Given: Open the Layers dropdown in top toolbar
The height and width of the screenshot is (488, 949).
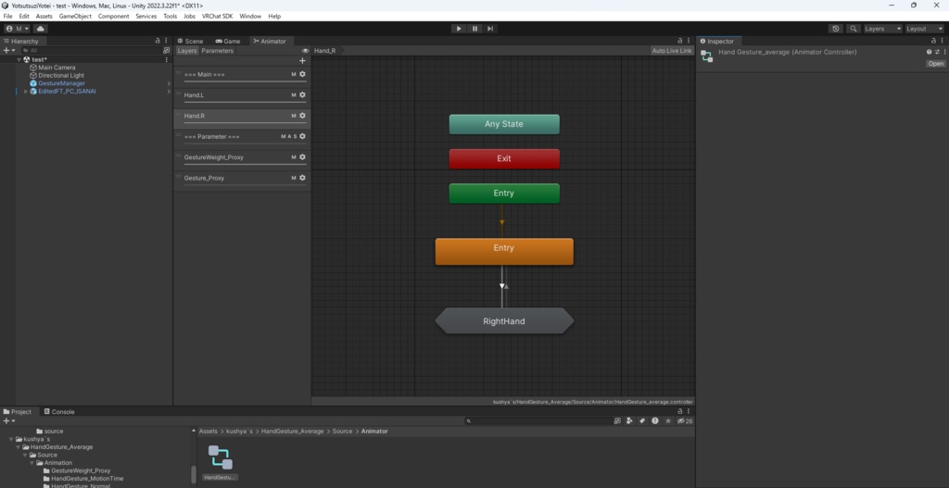Looking at the screenshot, I should pyautogui.click(x=882, y=29).
